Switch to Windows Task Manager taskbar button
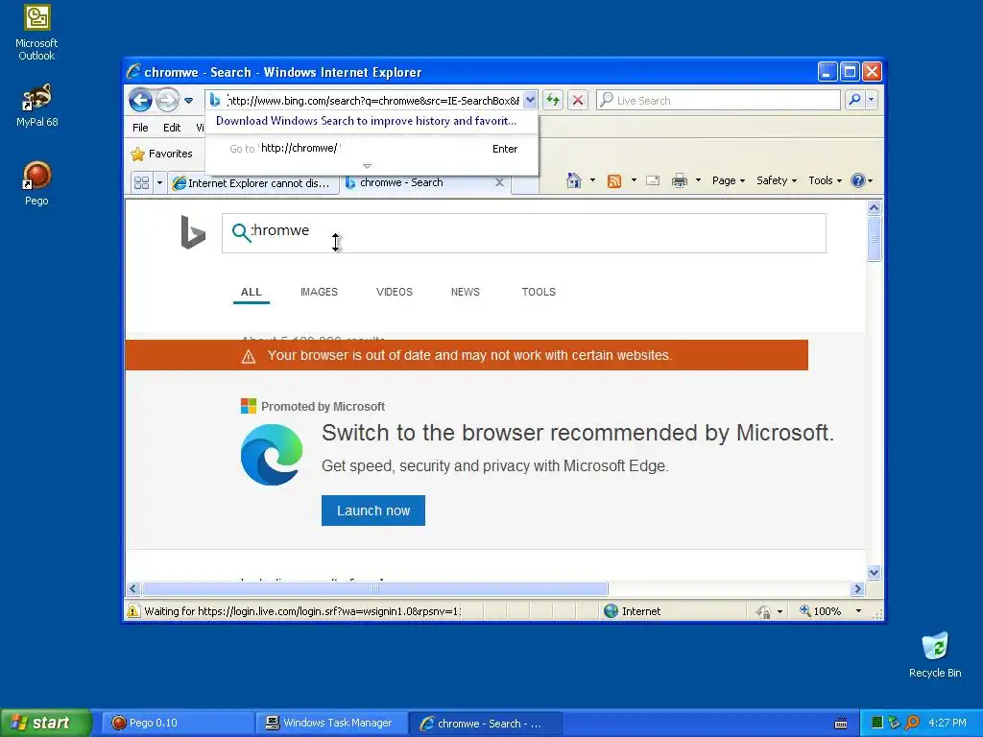983x737 pixels. [x=331, y=724]
